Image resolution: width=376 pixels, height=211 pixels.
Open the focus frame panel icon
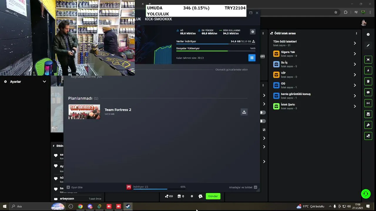click(x=368, y=59)
